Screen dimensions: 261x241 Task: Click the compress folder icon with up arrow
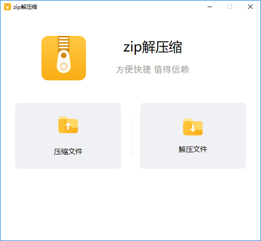[x=68, y=125]
